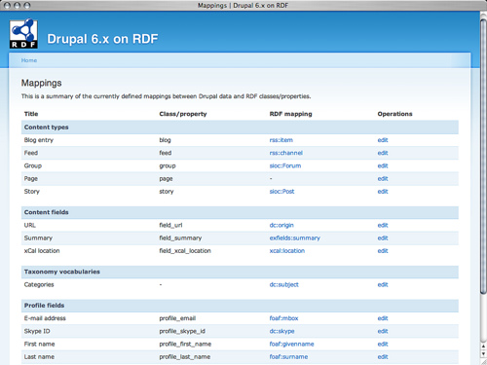Click the vertical scrollbar thumb
This screenshot has height=365, width=487.
click(483, 156)
